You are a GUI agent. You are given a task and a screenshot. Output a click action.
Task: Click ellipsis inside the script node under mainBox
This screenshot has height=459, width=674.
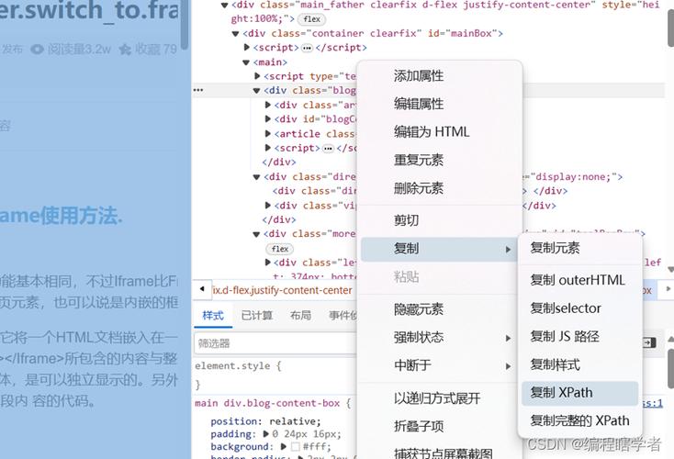coord(307,48)
